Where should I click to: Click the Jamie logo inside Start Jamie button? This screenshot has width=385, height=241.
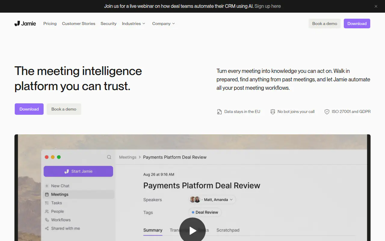click(67, 171)
